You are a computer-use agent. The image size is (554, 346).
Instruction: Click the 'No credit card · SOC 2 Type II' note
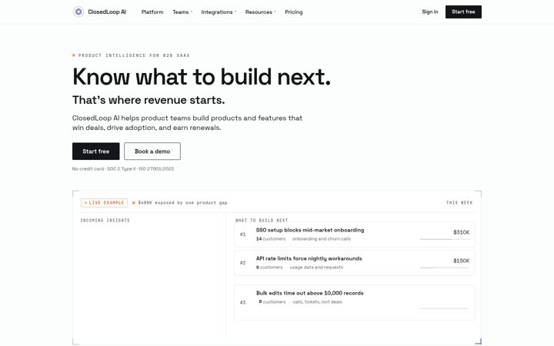[x=123, y=168]
